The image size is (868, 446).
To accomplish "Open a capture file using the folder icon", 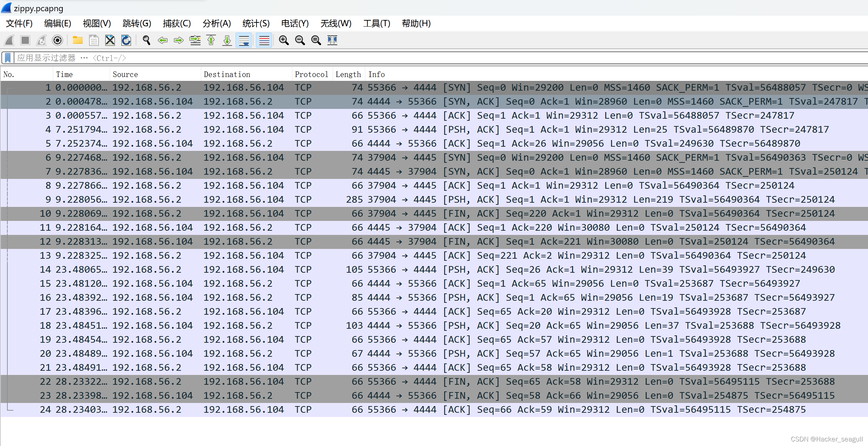I will [x=77, y=40].
